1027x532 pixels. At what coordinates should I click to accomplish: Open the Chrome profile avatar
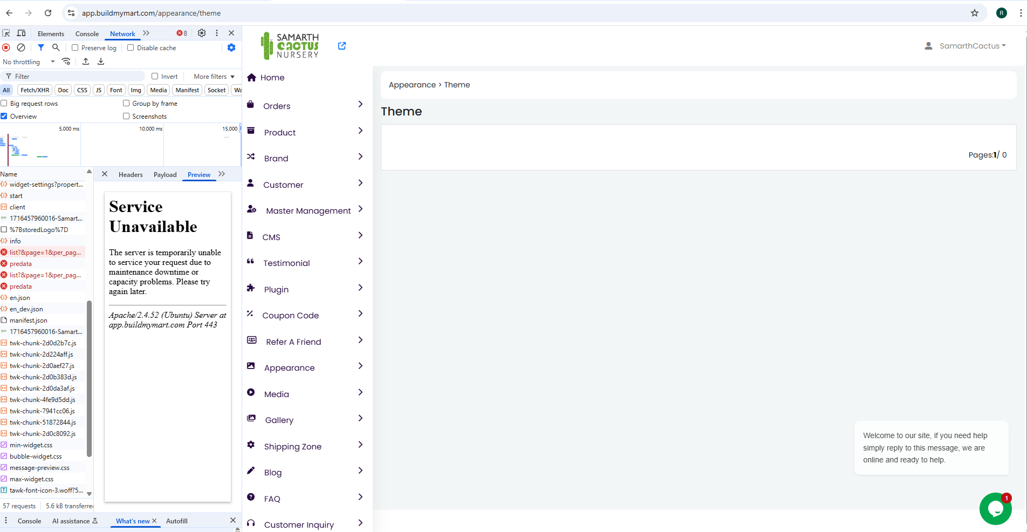[x=1002, y=13]
